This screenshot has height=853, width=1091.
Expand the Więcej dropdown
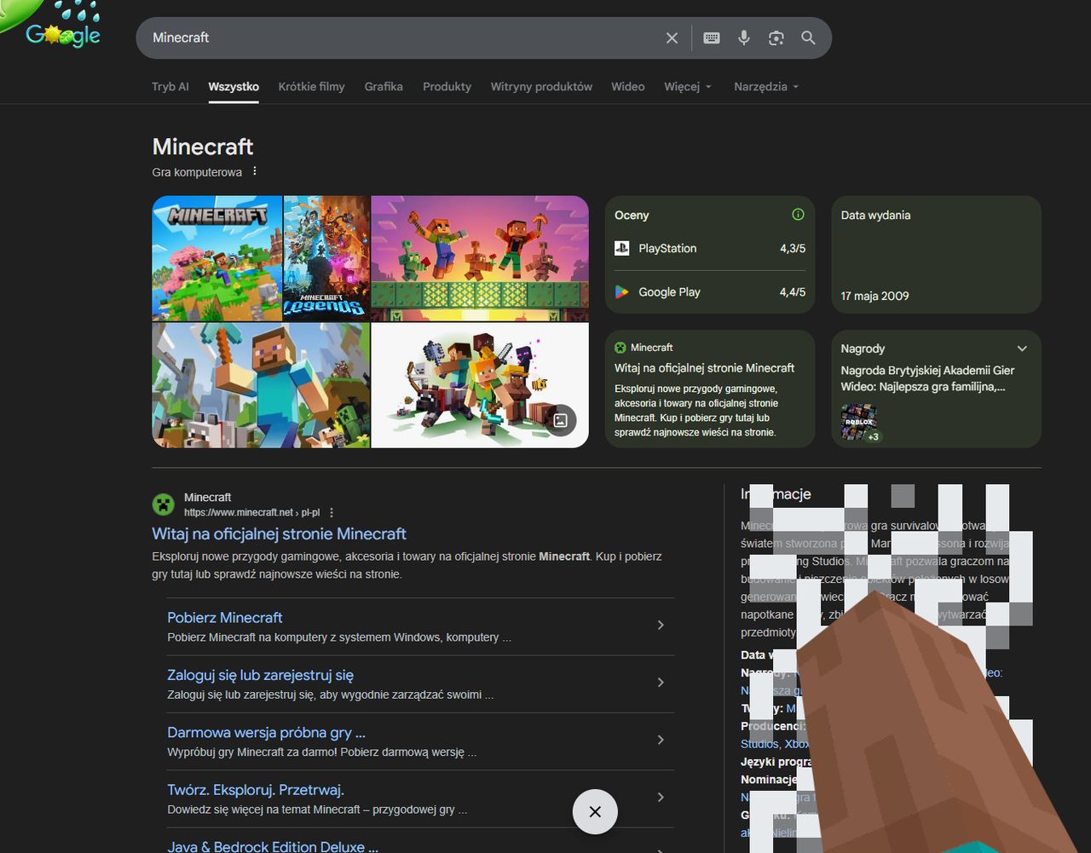pyautogui.click(x=688, y=86)
